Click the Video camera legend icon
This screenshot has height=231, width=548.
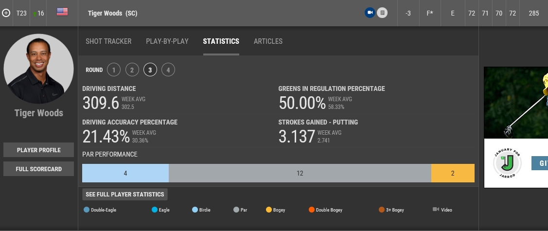tap(436, 210)
